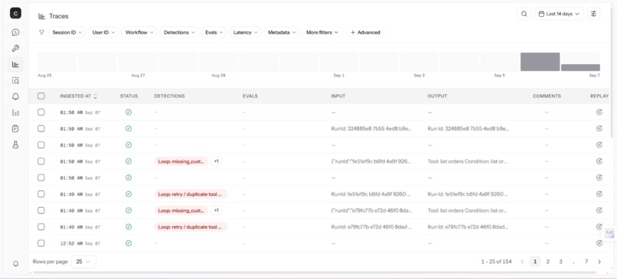Viewport: 617px width, 279px height.
Task: Click the shorter histogram bar at Sep 7
Action: pyautogui.click(x=580, y=67)
